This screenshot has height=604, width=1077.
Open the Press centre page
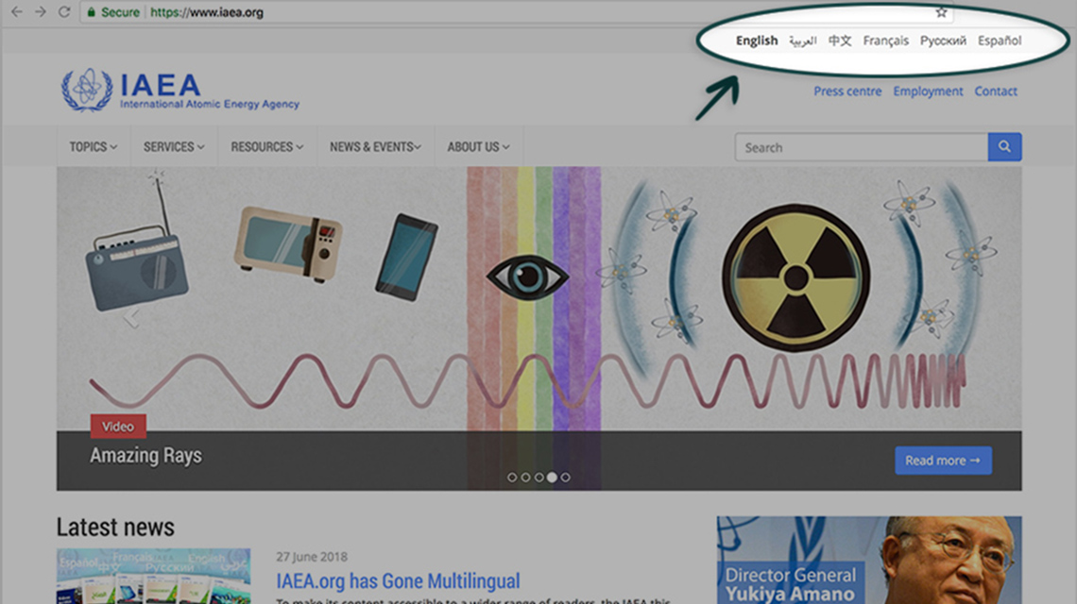tap(847, 92)
